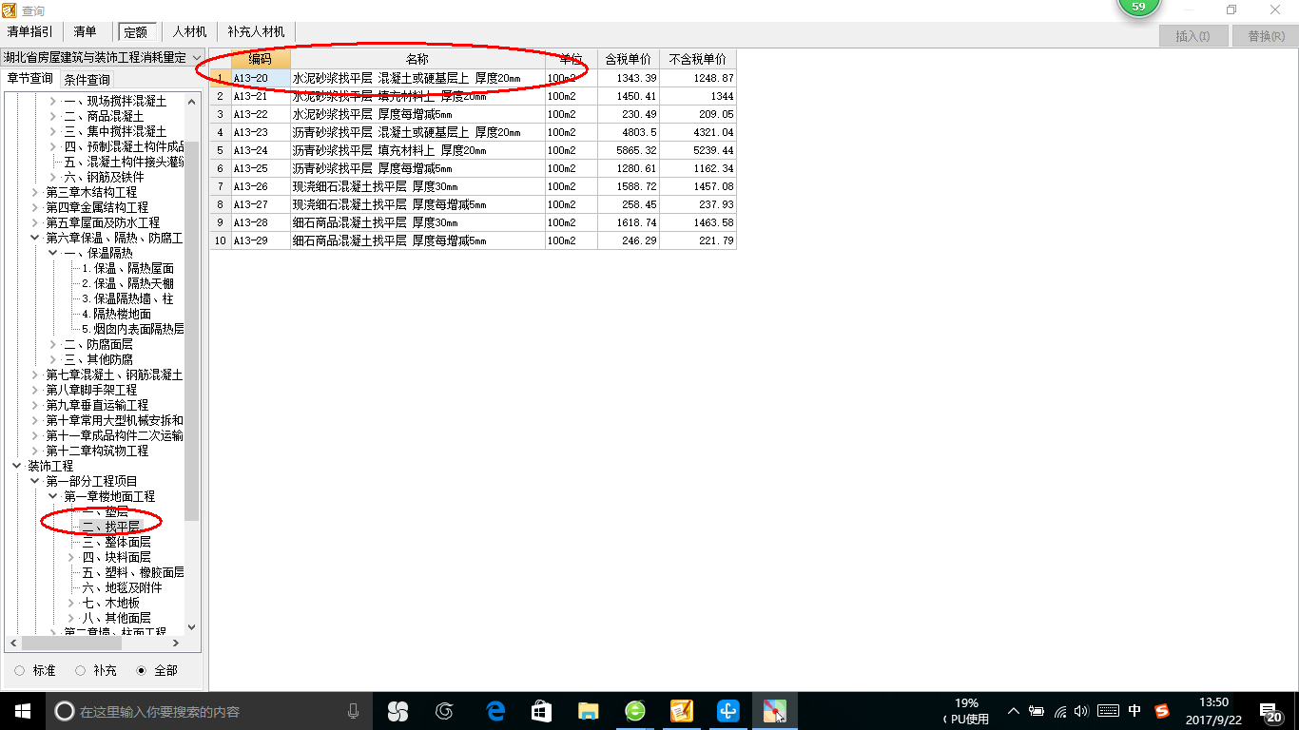Click the 替换(R) button
The image size is (1299, 730).
tap(1266, 36)
